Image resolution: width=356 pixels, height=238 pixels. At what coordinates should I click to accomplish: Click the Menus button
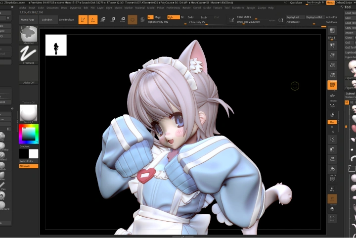pyautogui.click(x=330, y=3)
